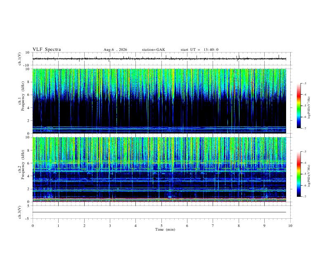Screen dimensions: 327x253
Task: Click the 0 minute tick on time axis
Action: pyautogui.click(x=33, y=226)
